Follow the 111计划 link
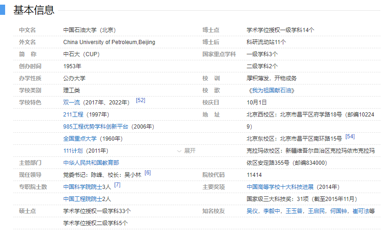Image resolution: width=385 pixels, height=233 pixels. 73,151
